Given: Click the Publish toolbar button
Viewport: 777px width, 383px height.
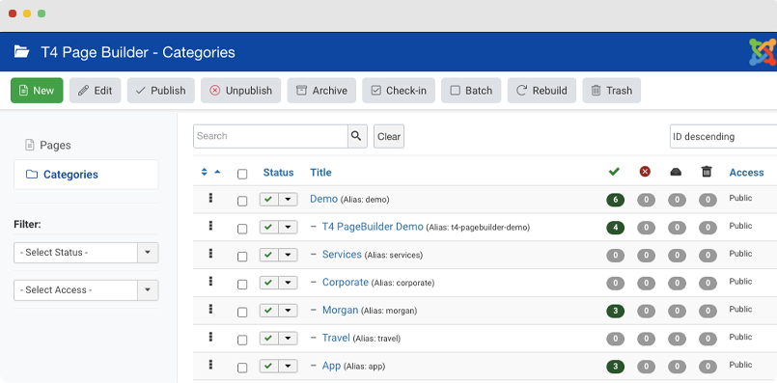Looking at the screenshot, I should click(x=161, y=90).
